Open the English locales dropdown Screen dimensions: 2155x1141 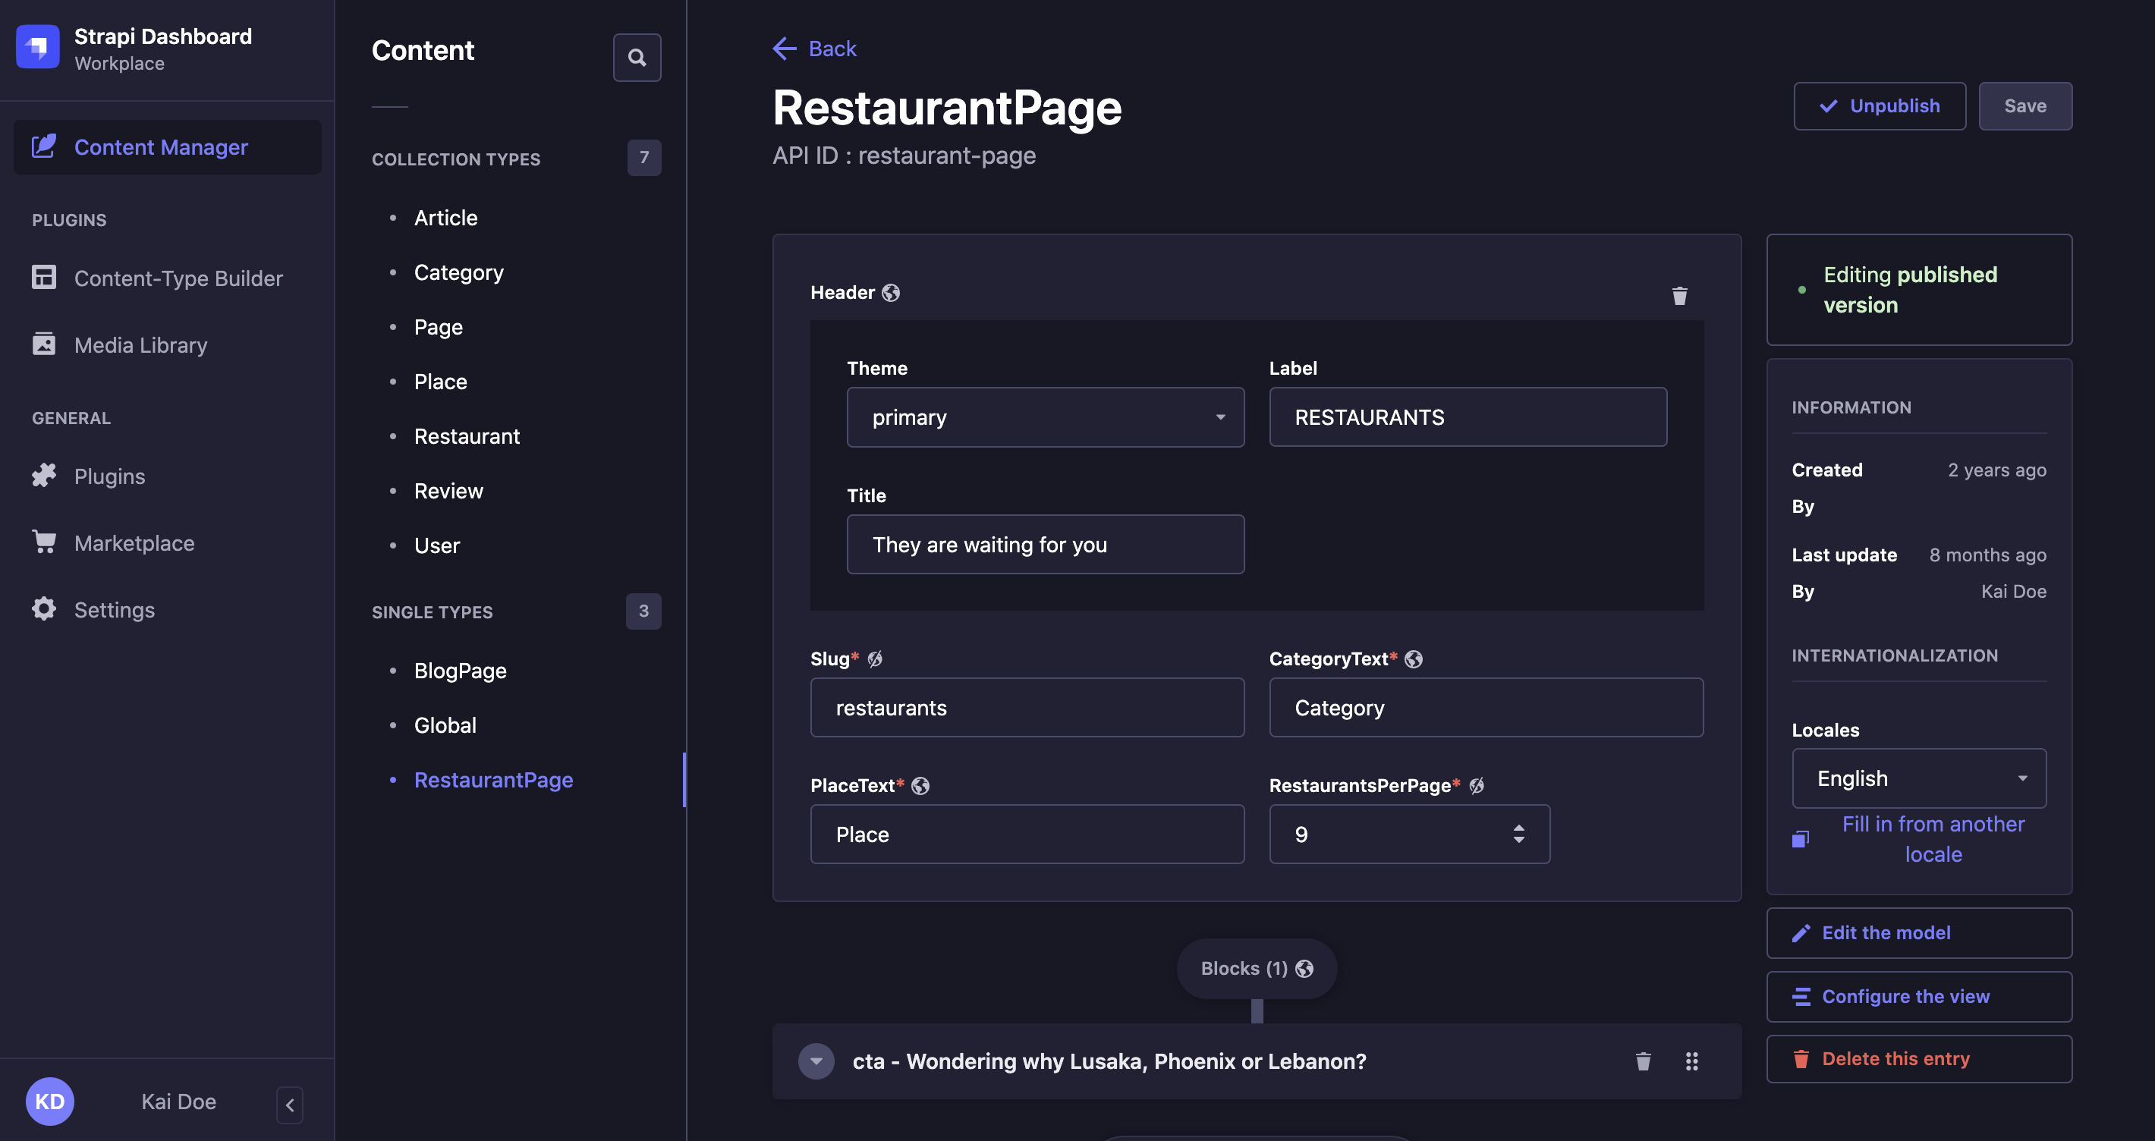1918,778
